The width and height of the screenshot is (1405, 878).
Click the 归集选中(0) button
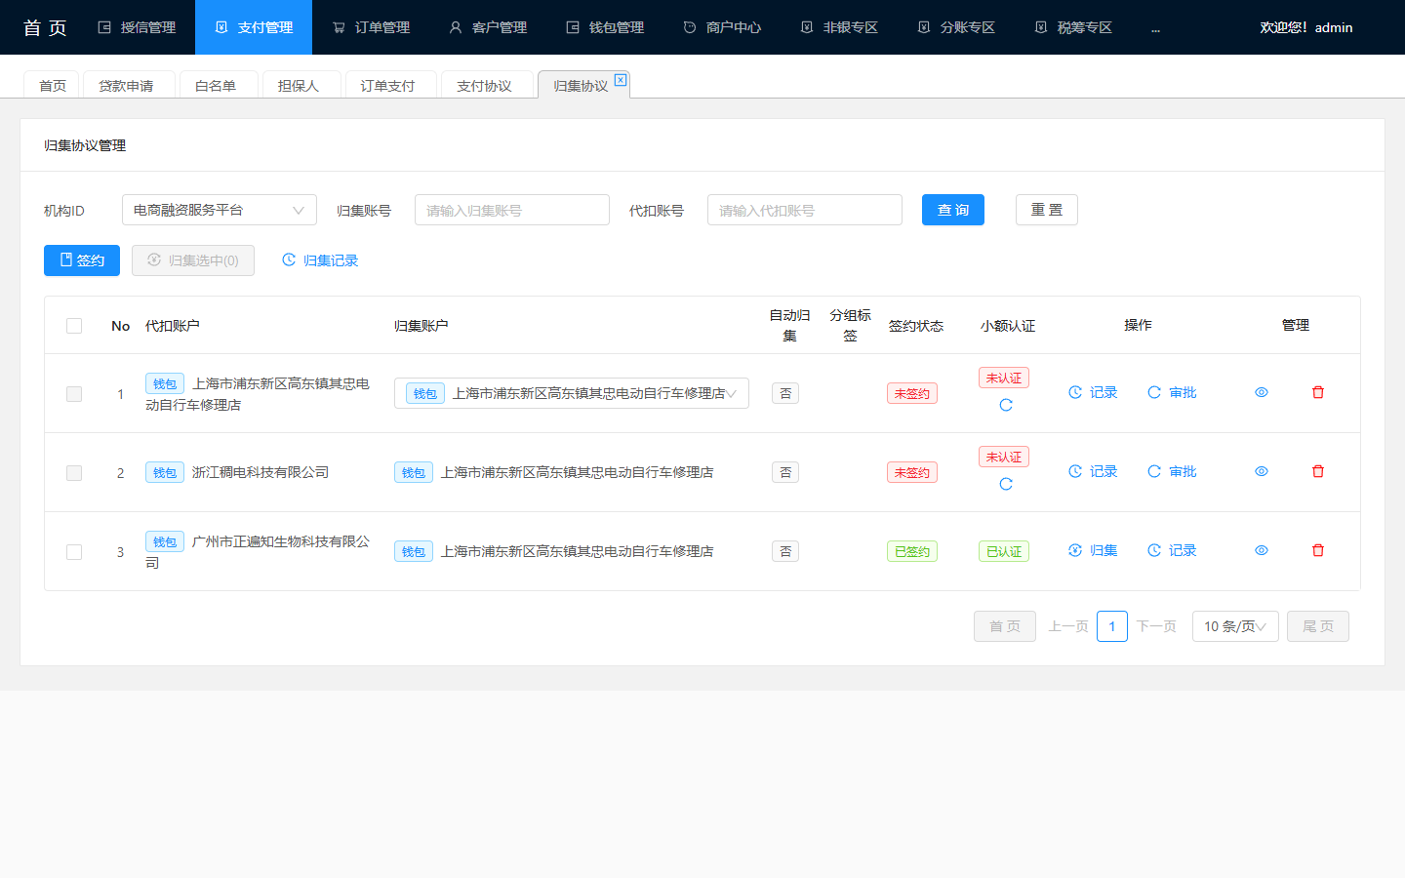(x=193, y=260)
